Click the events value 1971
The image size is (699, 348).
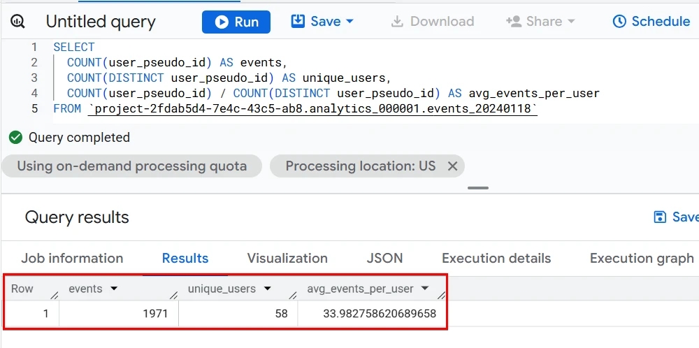155,314
